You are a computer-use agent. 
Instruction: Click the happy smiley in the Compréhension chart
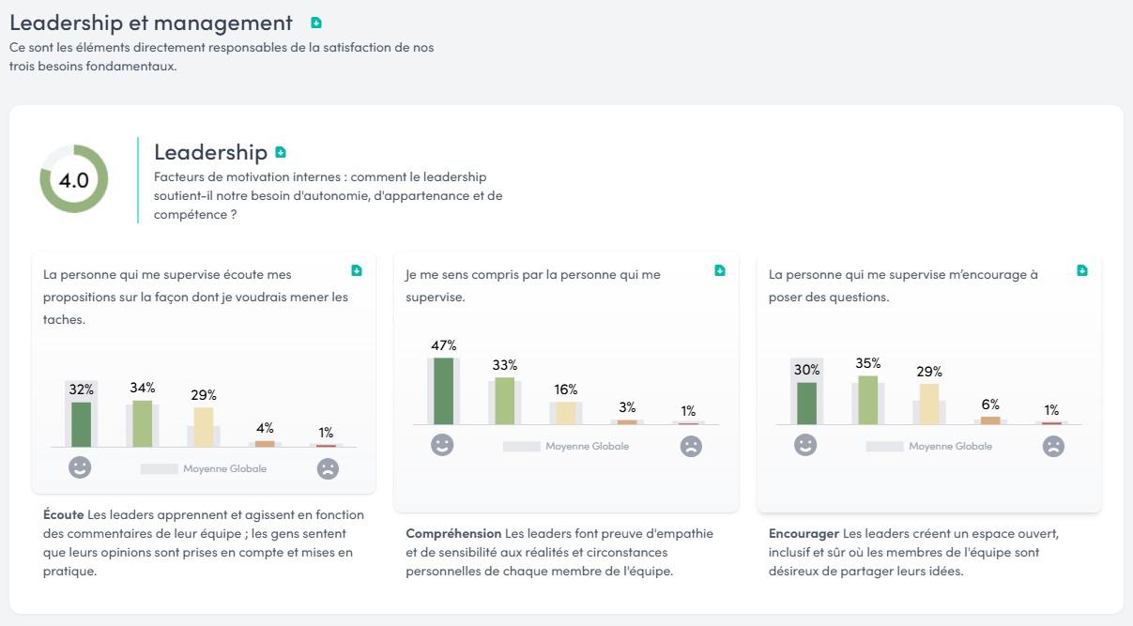point(442,445)
